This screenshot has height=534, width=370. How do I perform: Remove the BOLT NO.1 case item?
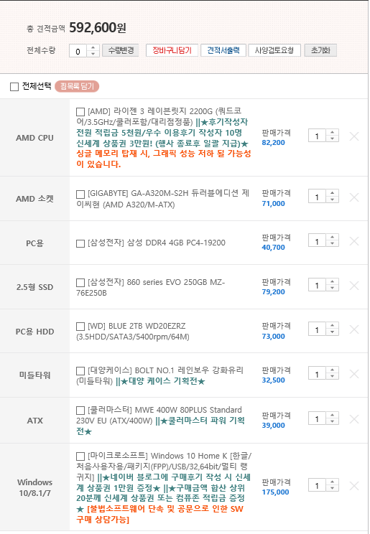pos(354,374)
